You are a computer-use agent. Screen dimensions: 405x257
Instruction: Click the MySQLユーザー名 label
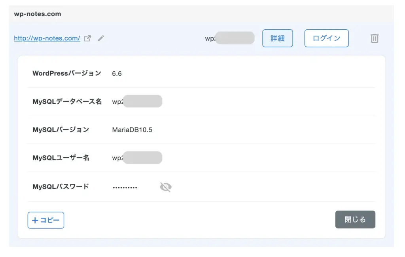[x=61, y=158]
